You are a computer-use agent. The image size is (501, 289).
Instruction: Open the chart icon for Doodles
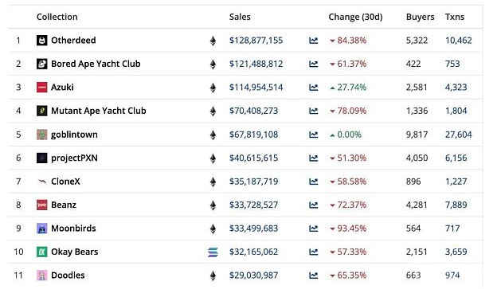[313, 275]
